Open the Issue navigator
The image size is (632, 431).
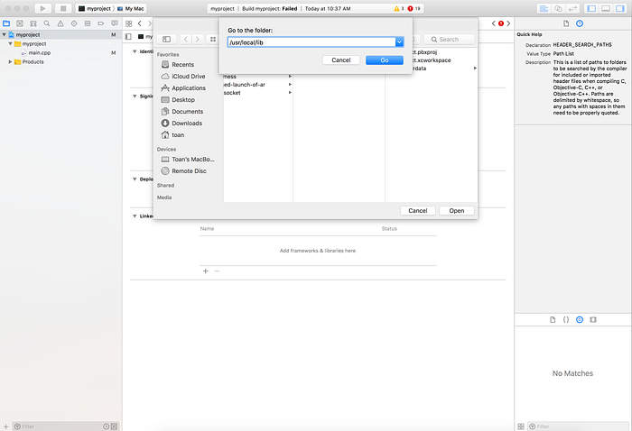pos(60,23)
